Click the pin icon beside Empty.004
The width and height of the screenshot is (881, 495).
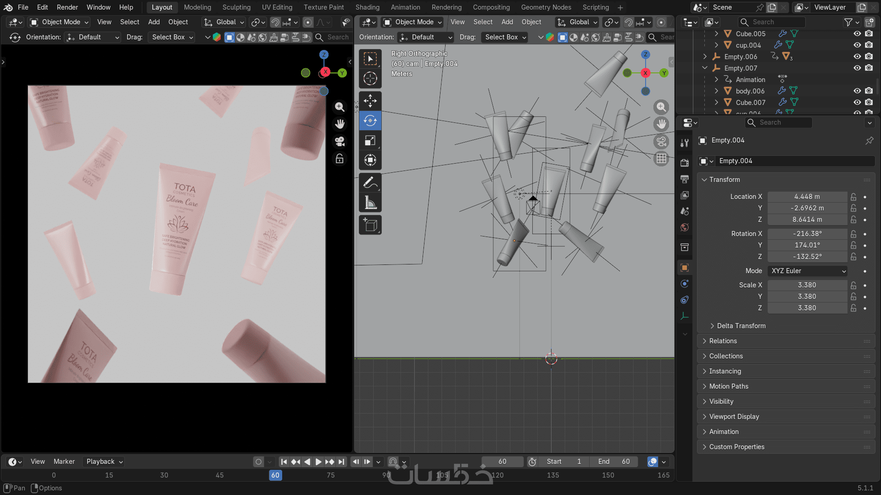pyautogui.click(x=869, y=140)
